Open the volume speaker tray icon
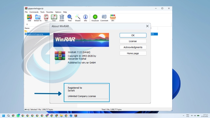This screenshot has width=210, height=118. [195, 116]
